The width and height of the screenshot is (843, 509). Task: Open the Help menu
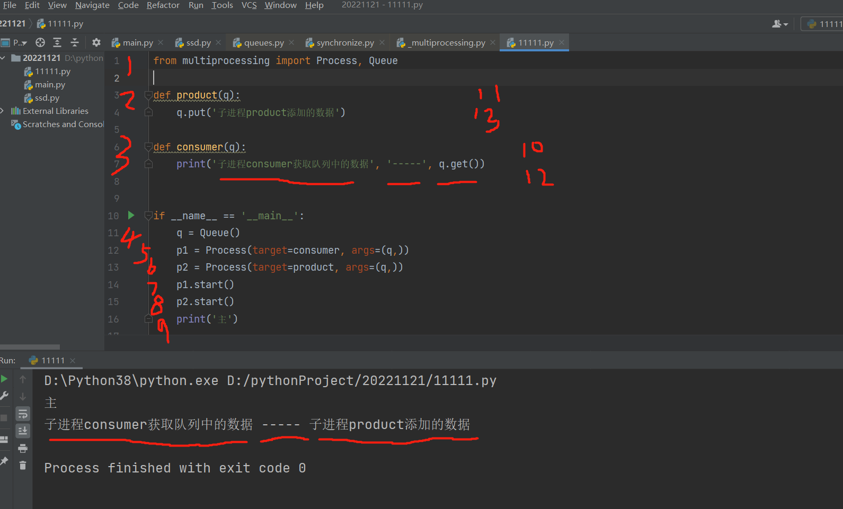(314, 5)
